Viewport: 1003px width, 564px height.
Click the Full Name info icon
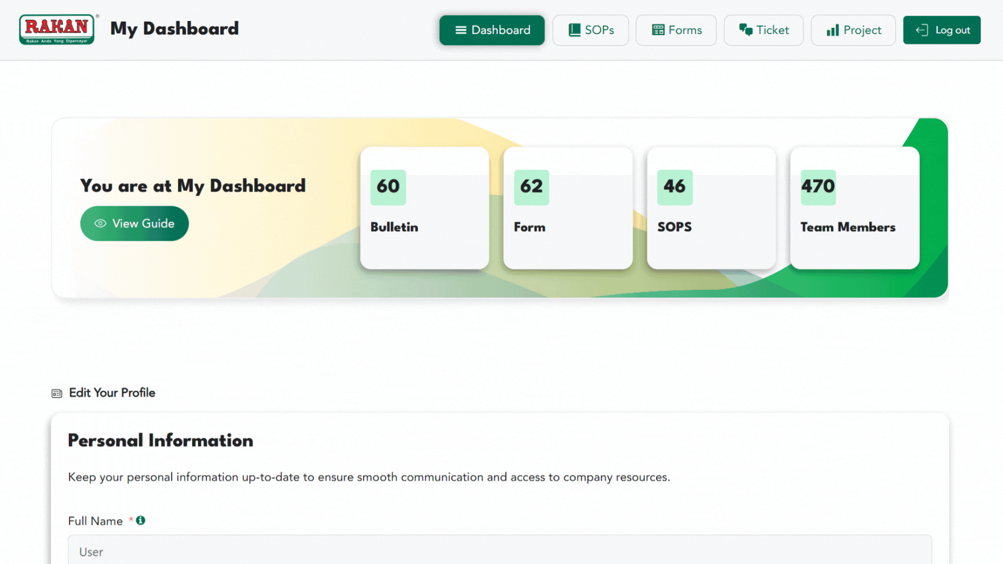click(141, 520)
